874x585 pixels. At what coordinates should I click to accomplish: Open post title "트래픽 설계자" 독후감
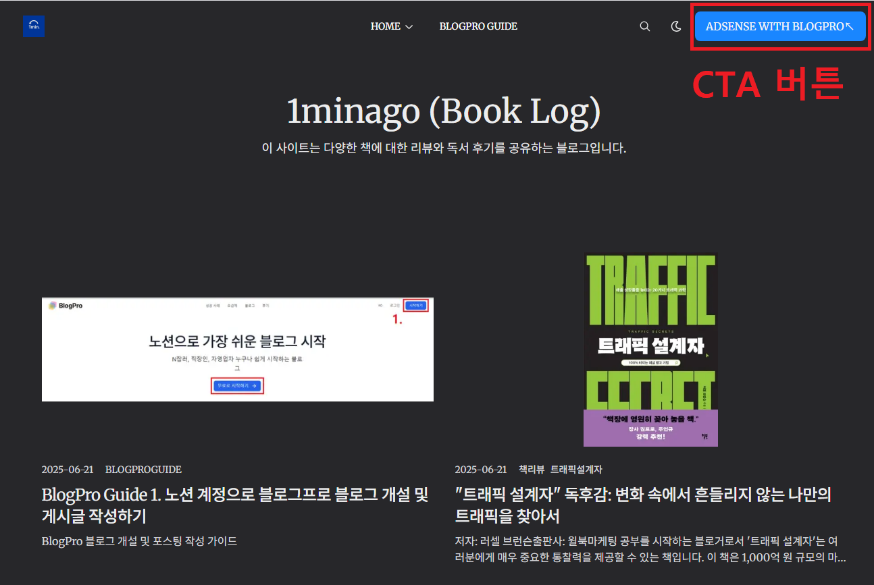tap(643, 505)
